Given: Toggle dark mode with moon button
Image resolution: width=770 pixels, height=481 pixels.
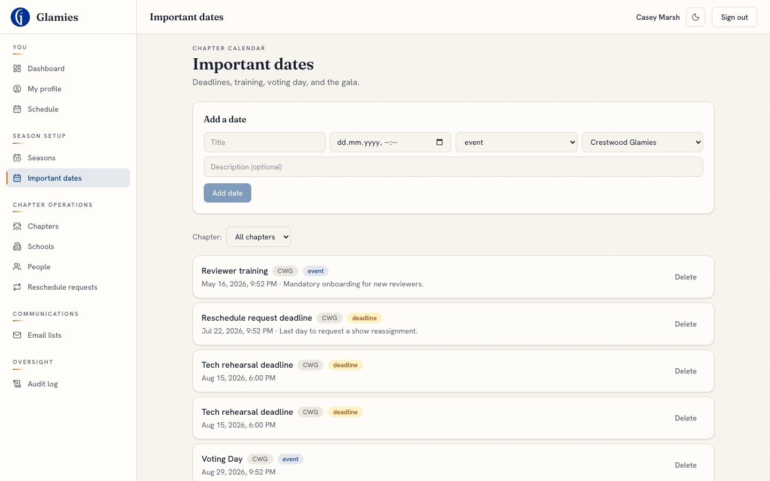Looking at the screenshot, I should click(x=696, y=17).
